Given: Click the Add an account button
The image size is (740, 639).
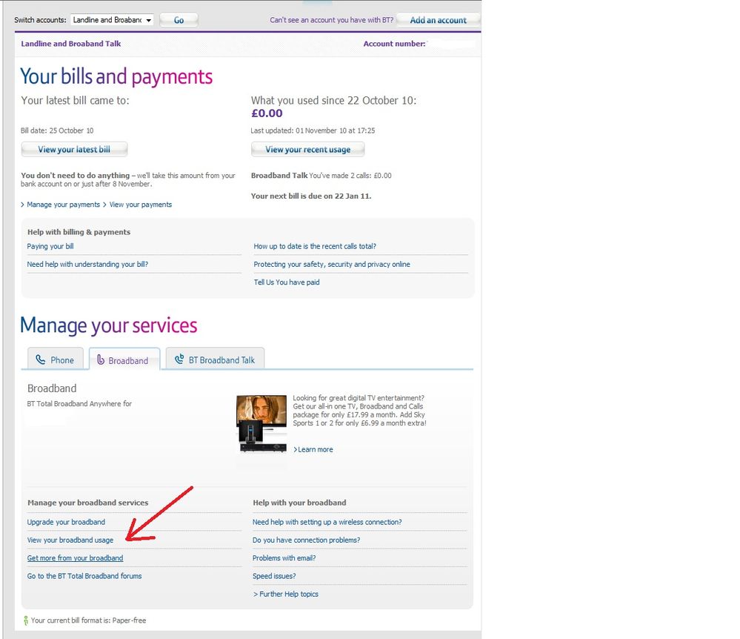Looking at the screenshot, I should tap(438, 20).
